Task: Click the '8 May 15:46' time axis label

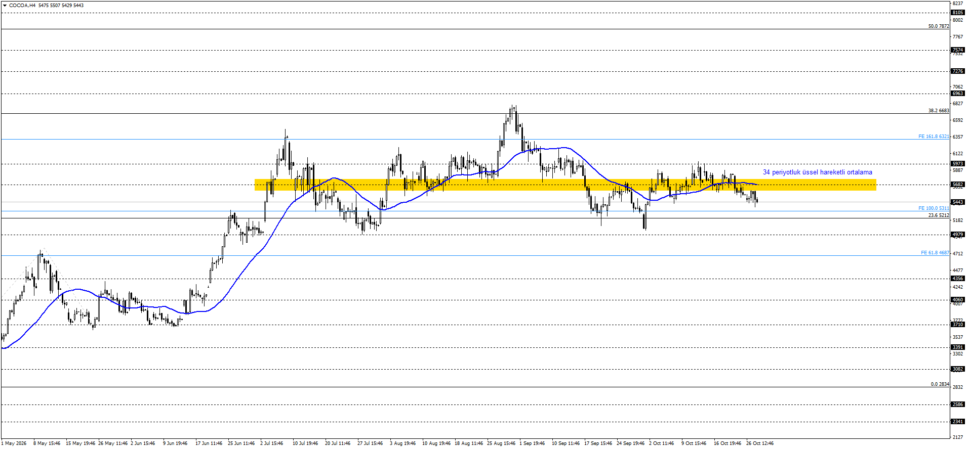Action: [x=47, y=443]
